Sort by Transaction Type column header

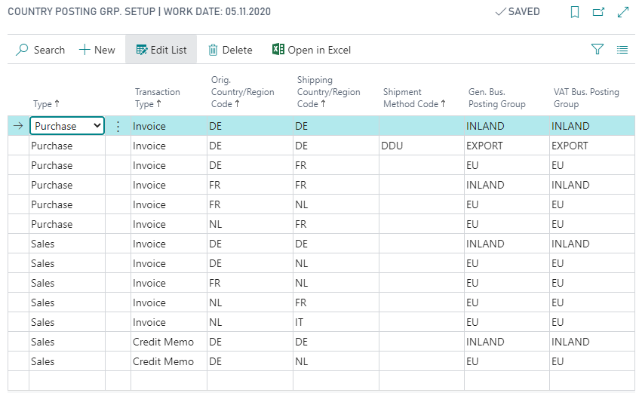pyautogui.click(x=158, y=98)
